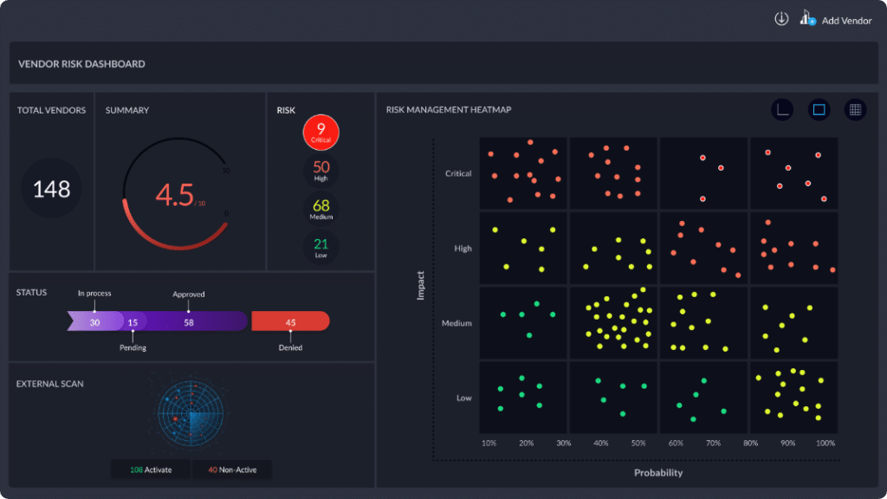Click the total vendors count 148

(51, 189)
